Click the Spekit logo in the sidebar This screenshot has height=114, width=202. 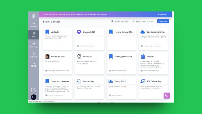tap(34, 16)
